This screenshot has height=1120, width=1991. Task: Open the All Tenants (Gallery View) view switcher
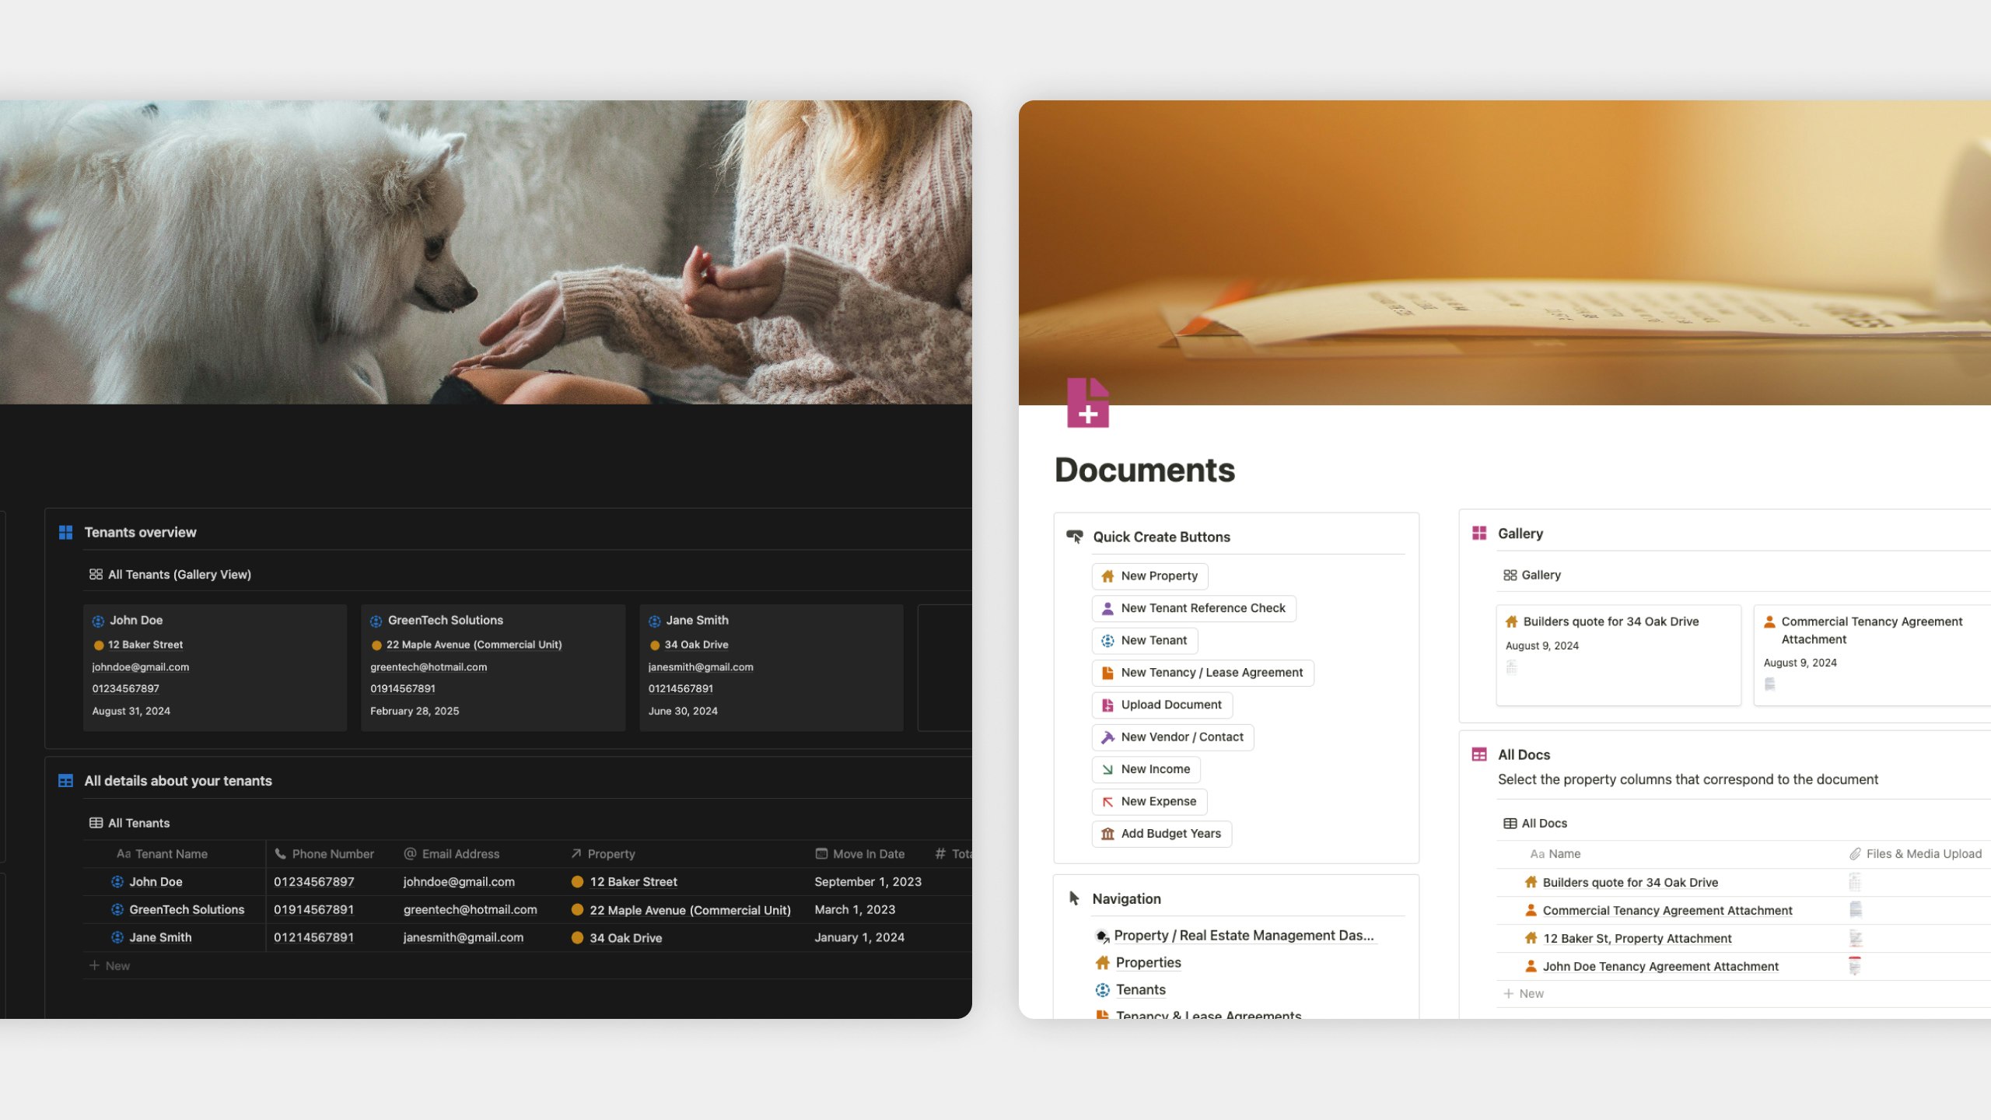point(170,574)
